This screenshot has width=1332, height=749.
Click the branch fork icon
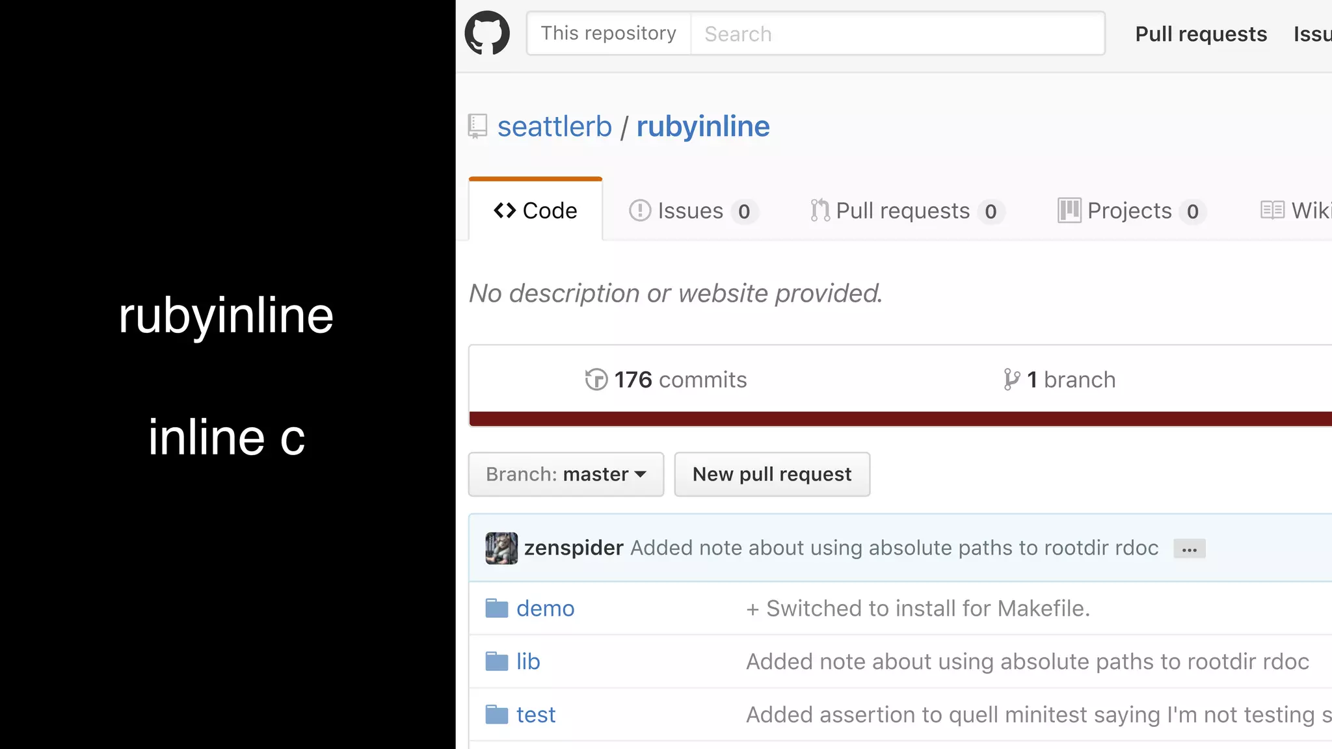coord(1011,380)
